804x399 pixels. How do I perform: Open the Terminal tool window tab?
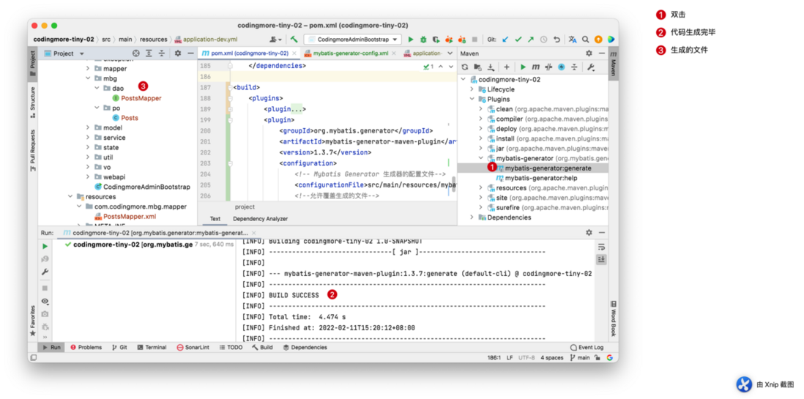click(152, 347)
